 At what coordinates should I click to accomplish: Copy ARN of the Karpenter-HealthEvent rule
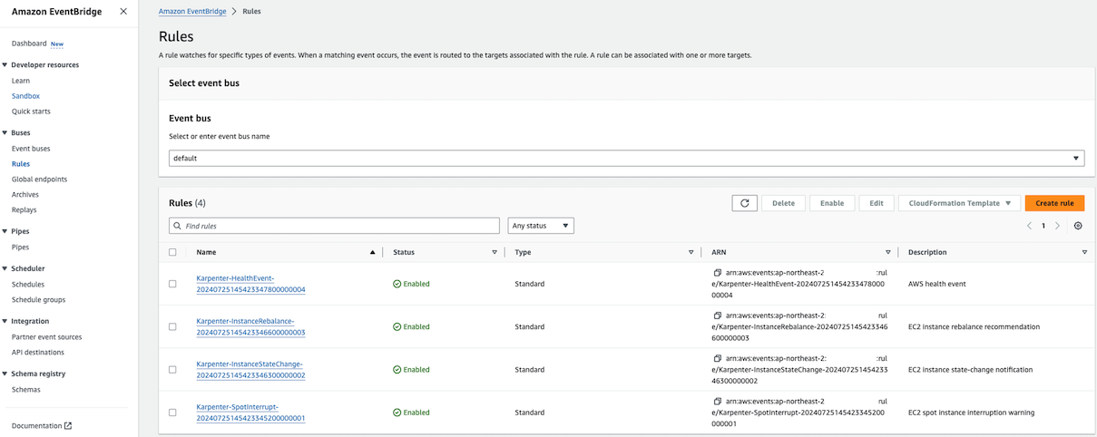tap(717, 272)
